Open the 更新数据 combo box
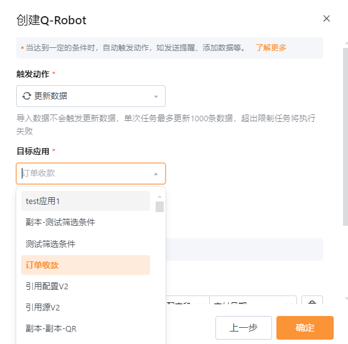Screen dimensions: 348x344 [91, 96]
